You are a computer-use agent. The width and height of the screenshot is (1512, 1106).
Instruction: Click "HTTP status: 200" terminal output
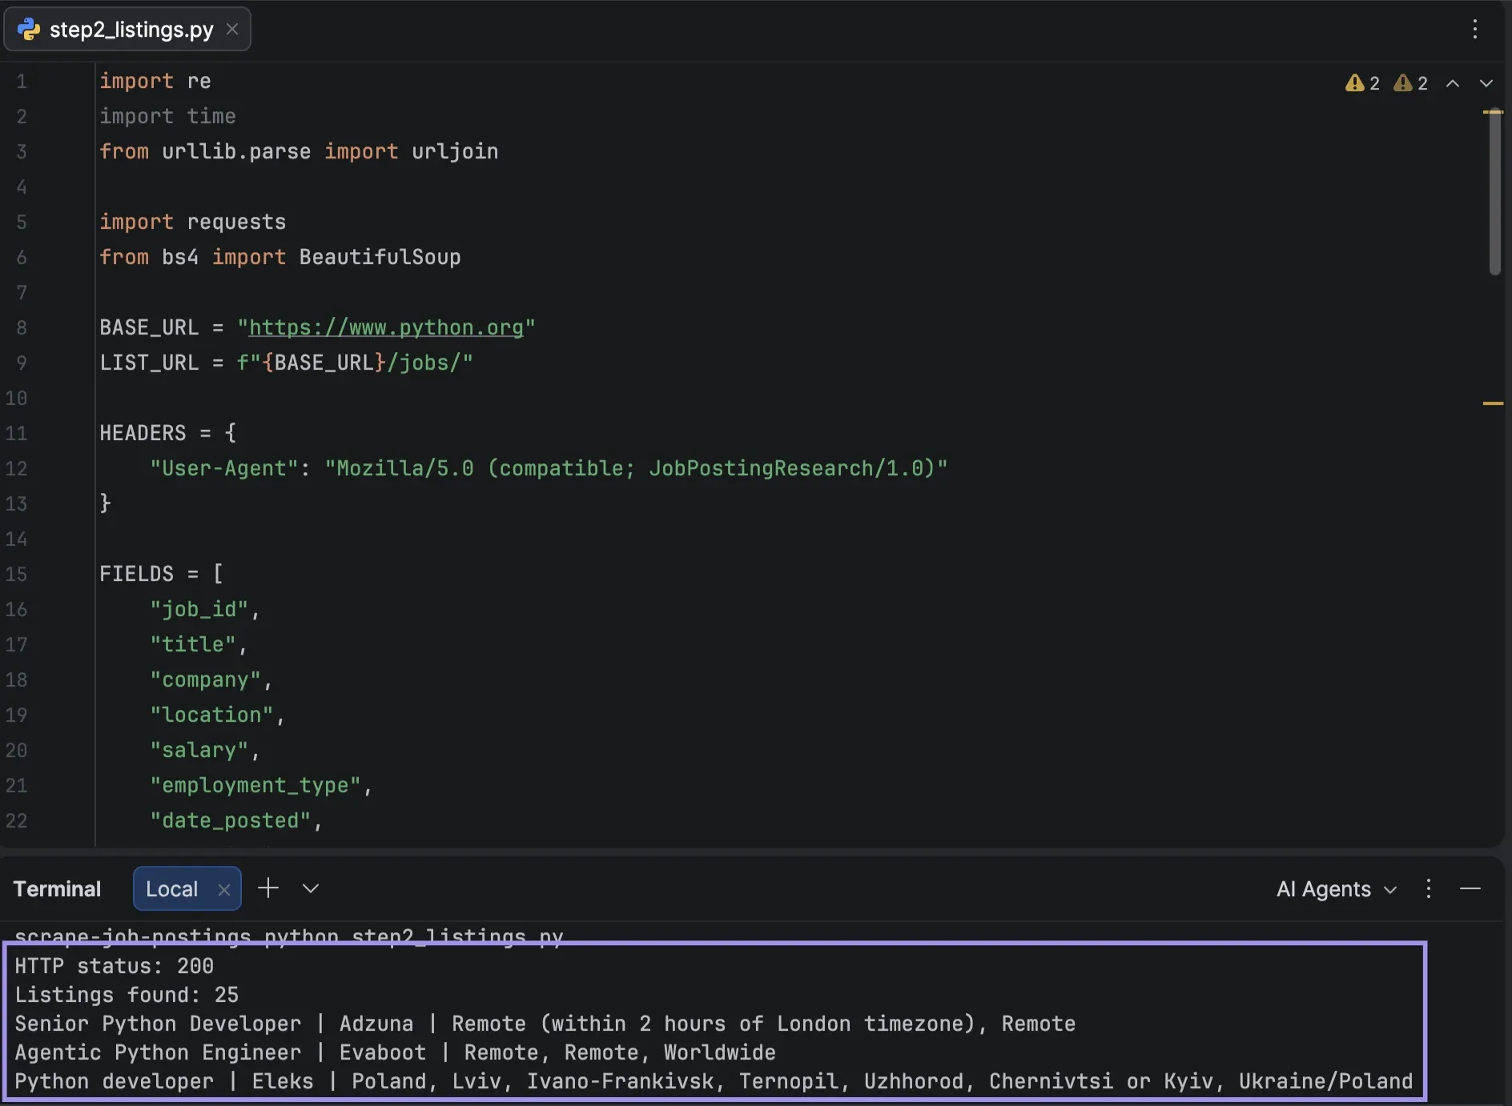tap(114, 966)
